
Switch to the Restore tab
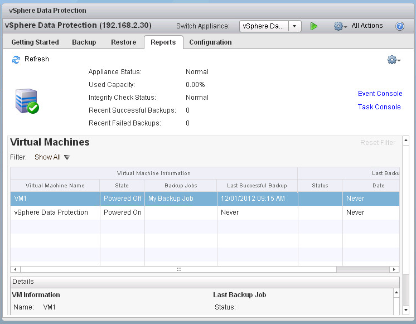point(123,42)
